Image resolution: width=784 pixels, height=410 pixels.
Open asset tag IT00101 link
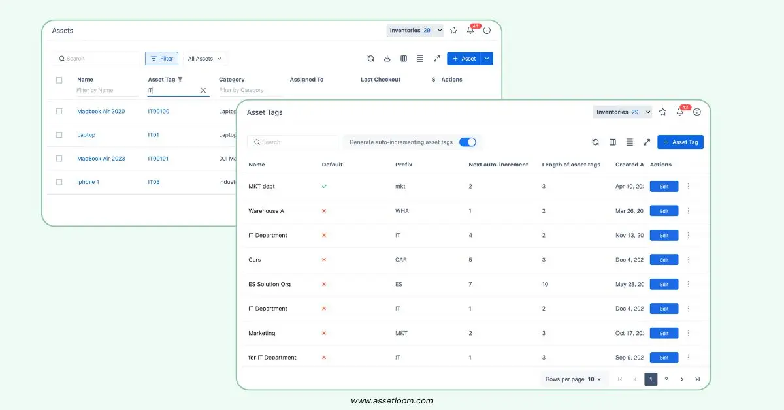click(159, 159)
